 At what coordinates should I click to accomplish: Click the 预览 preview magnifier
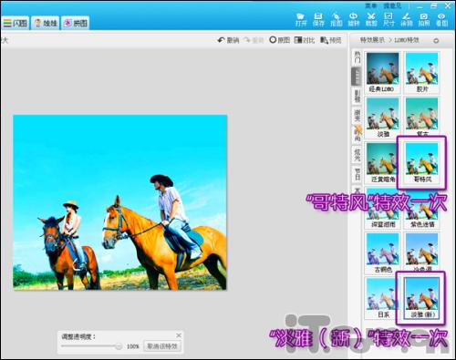331,40
